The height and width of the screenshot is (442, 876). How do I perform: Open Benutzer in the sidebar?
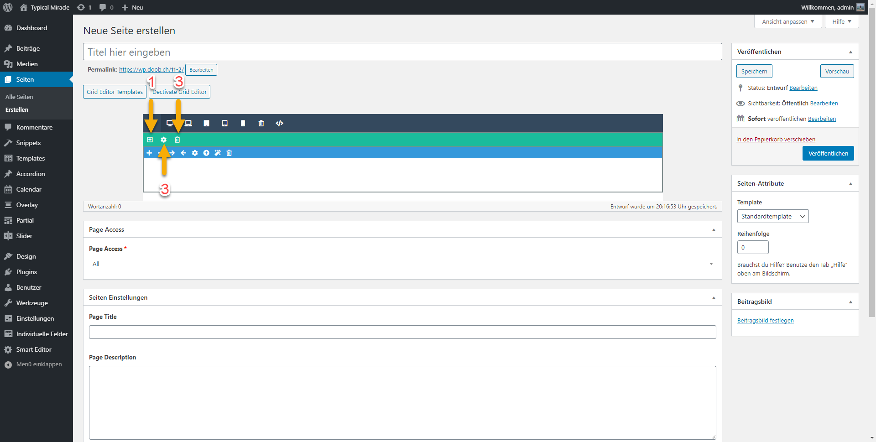point(36,287)
